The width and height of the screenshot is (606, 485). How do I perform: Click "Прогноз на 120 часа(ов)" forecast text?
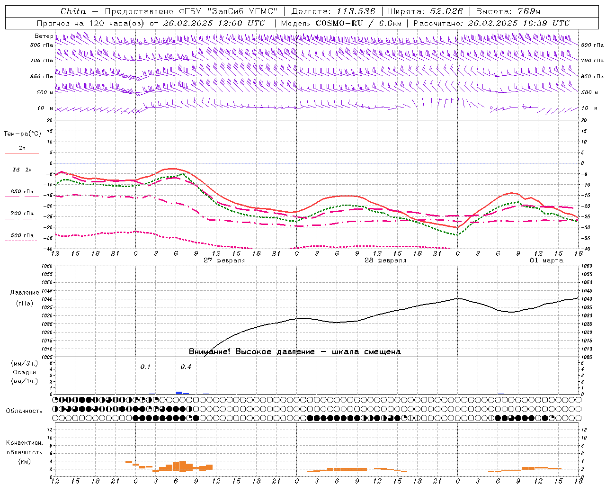tap(91, 23)
